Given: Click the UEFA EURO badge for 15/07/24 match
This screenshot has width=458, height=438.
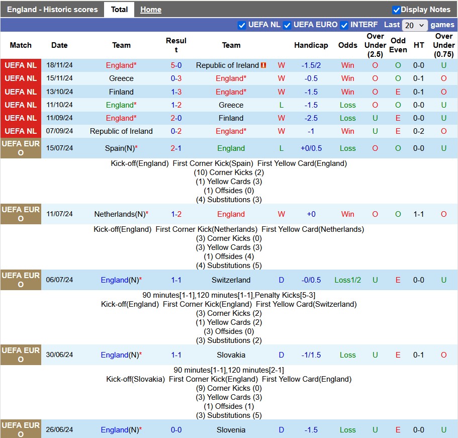Looking at the screenshot, I should pyautogui.click(x=21, y=148).
